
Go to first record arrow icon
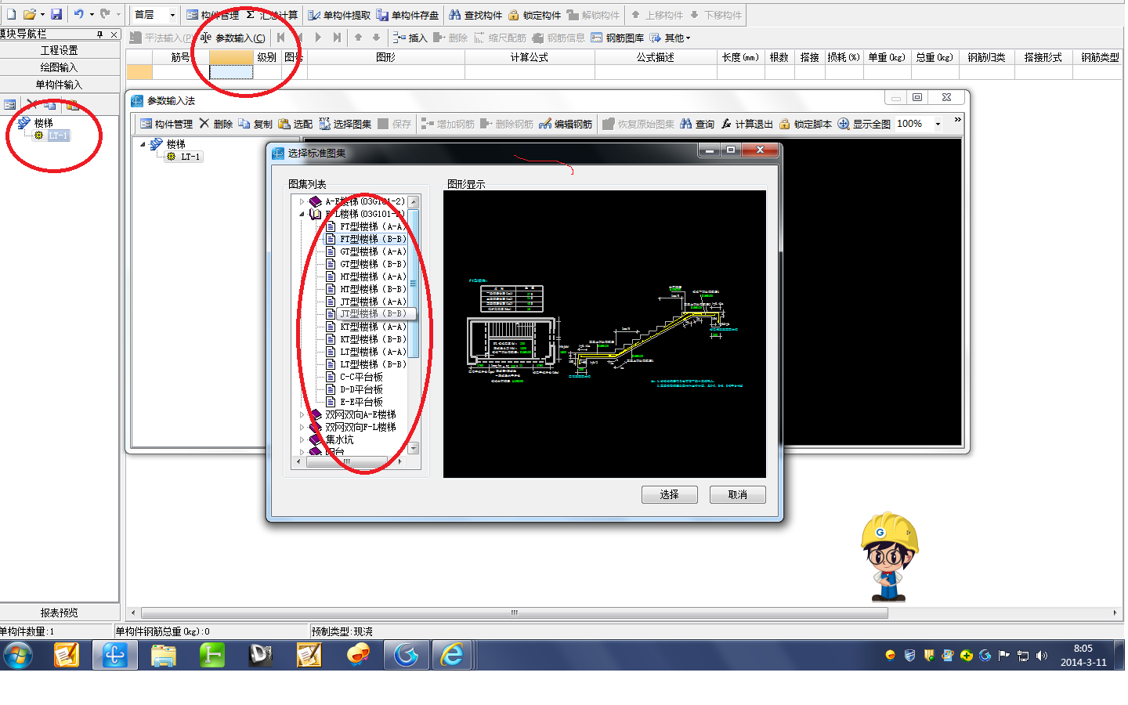(280, 38)
